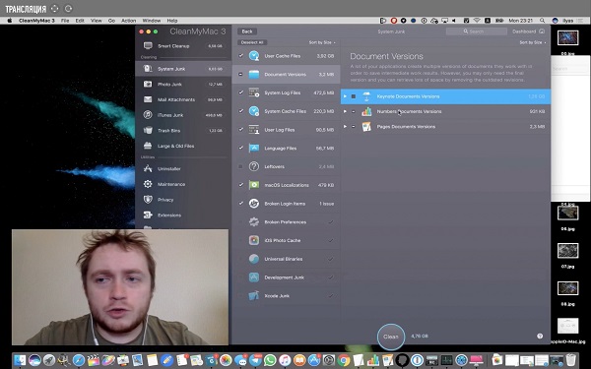The image size is (591, 369).
Task: Select the macOS Localizations icon
Action: [254, 185]
